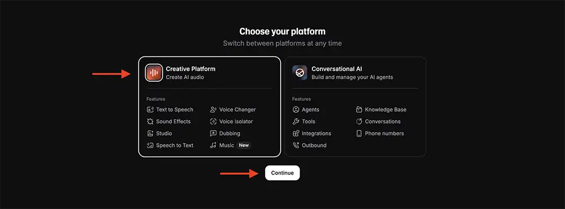The image size is (565, 209).
Task: Select the Conversational AI logo icon
Action: (x=299, y=73)
